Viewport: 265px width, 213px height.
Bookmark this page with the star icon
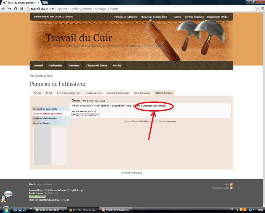click(x=256, y=9)
